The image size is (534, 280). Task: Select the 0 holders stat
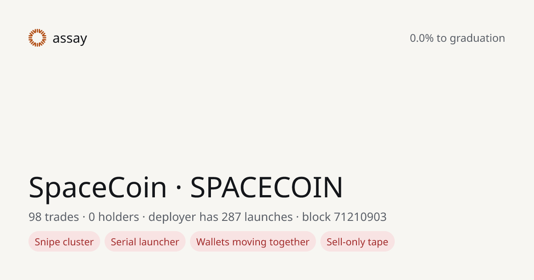[x=114, y=217]
